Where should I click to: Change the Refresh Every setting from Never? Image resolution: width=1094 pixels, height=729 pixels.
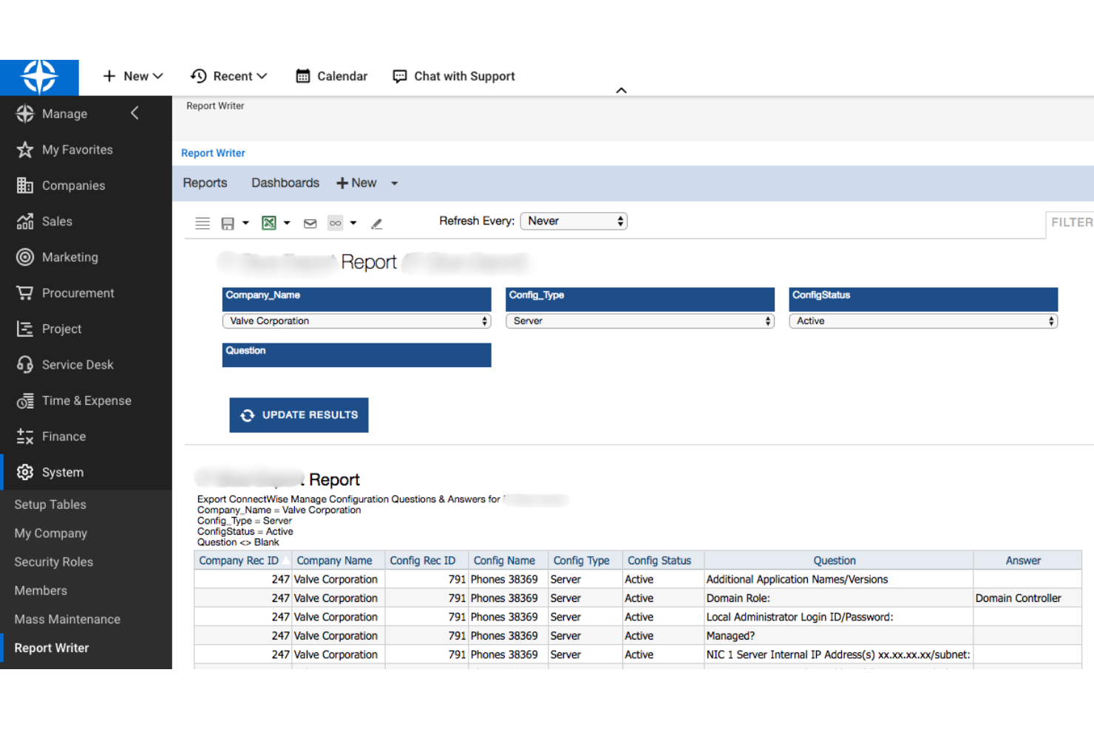[x=574, y=221]
